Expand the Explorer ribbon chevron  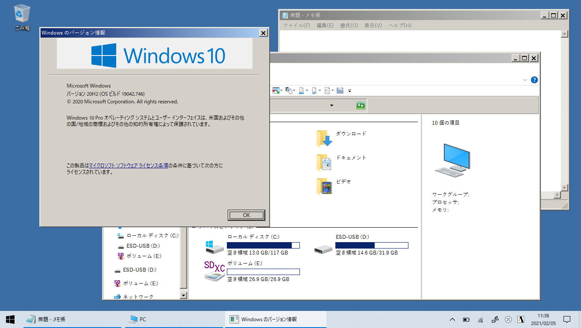525,80
